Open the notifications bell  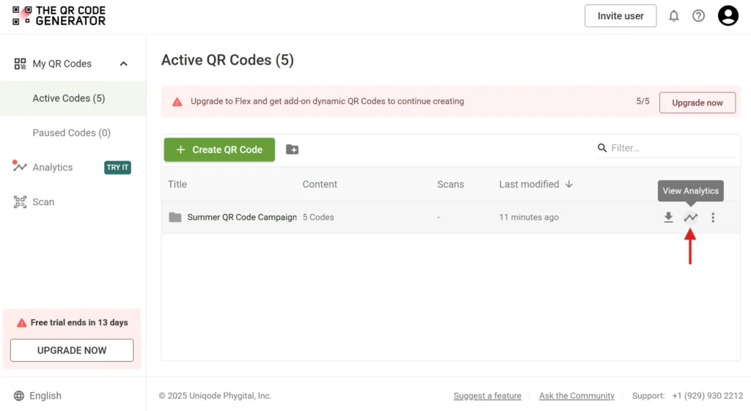click(x=673, y=16)
